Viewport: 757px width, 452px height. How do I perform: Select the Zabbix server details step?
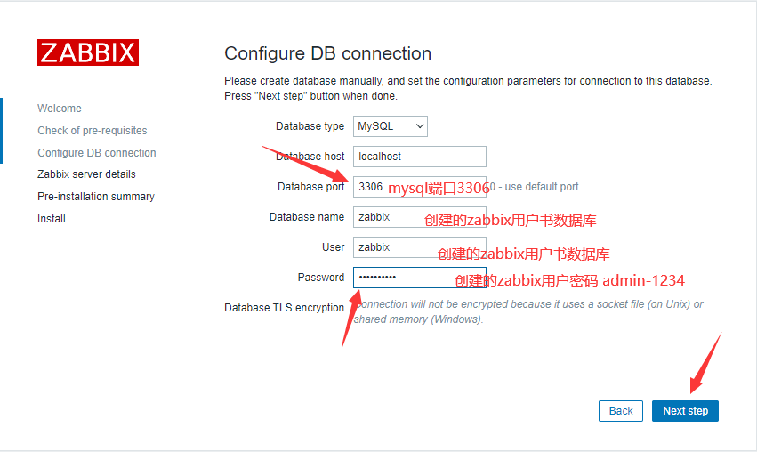(x=86, y=174)
